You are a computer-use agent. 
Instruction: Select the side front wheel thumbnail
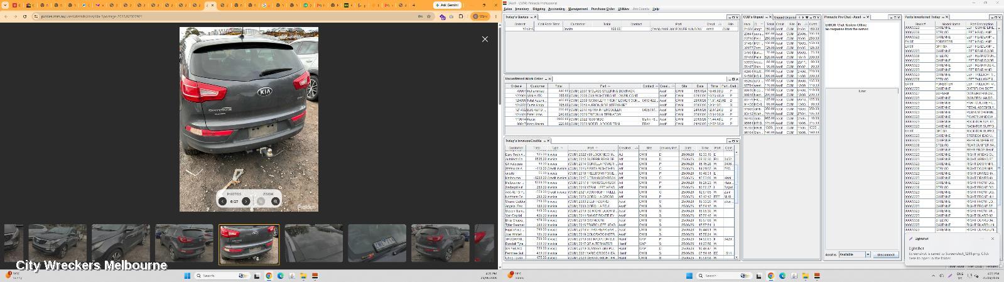point(121,243)
